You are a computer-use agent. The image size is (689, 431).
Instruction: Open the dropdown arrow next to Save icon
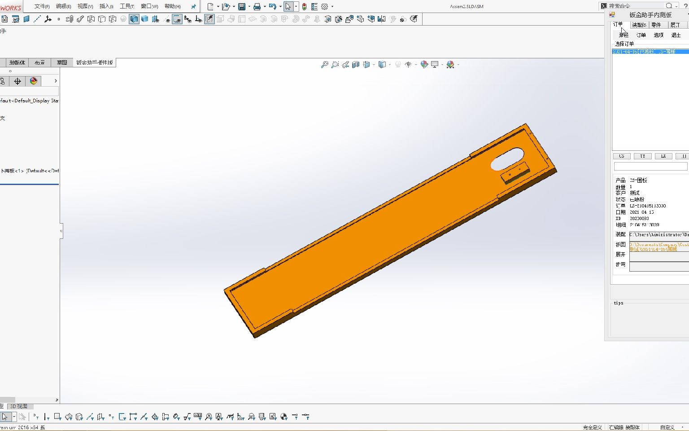point(249,6)
